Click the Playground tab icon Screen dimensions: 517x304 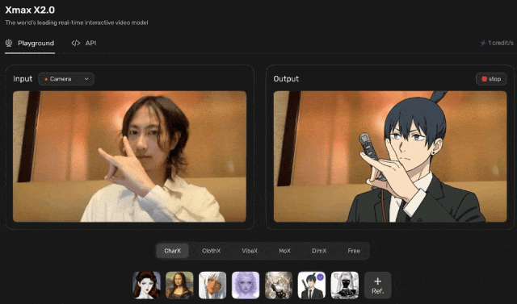pos(9,43)
